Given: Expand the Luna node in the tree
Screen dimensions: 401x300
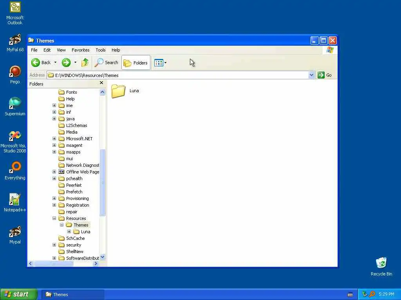Looking at the screenshot, I should (x=69, y=231).
